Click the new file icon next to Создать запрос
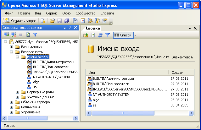The height and width of the screenshot is (130, 201). [43, 21]
